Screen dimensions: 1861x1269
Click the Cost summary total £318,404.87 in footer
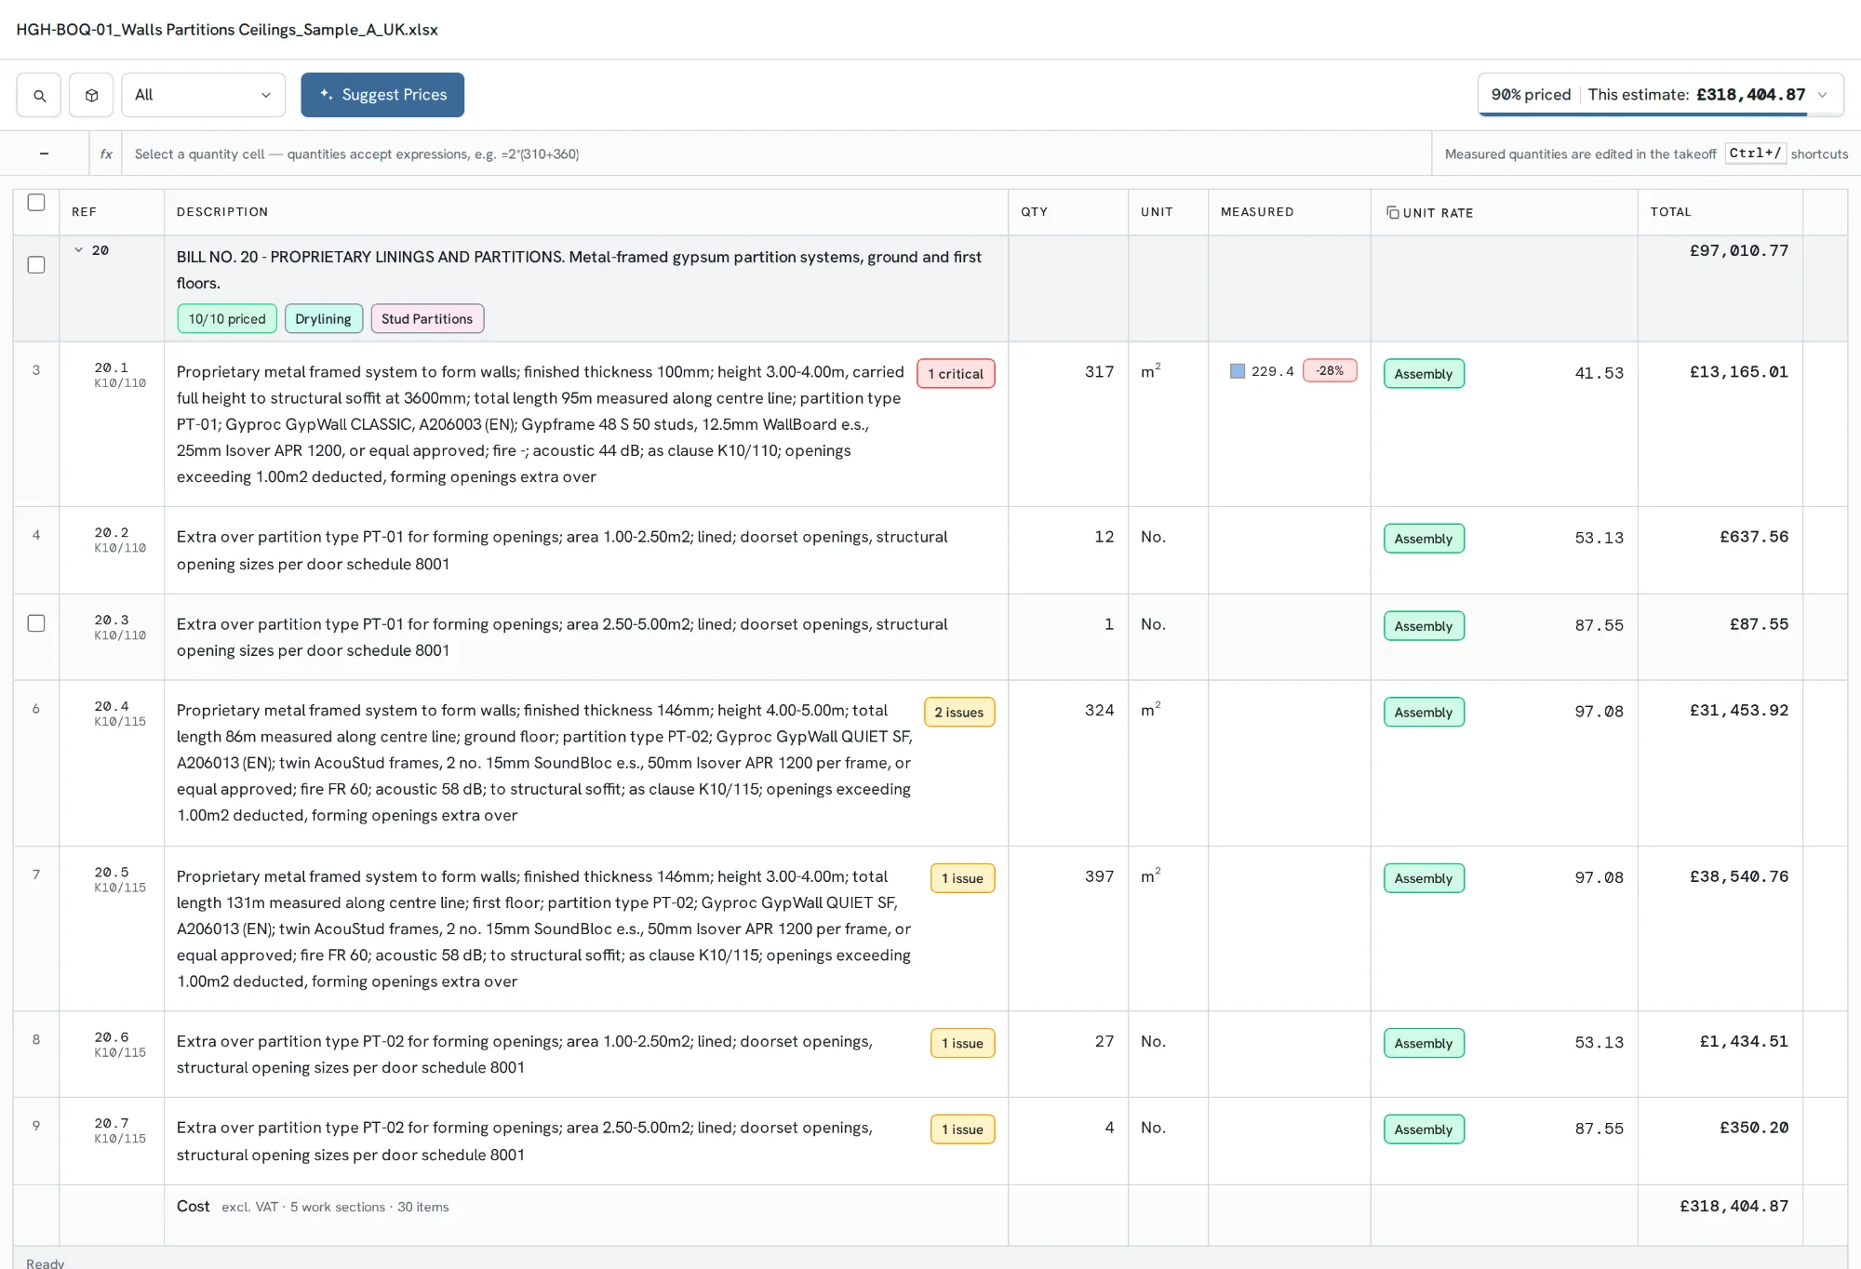[1734, 1207]
